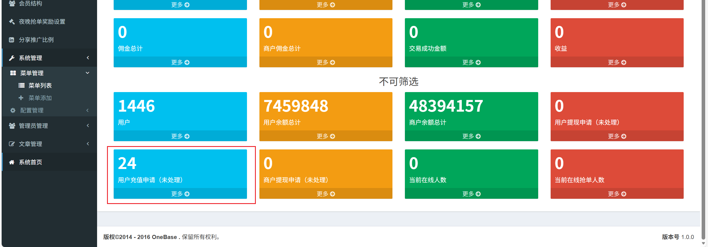Click the users icon beside 管理员管理
This screenshot has height=247, width=708.
click(12, 126)
